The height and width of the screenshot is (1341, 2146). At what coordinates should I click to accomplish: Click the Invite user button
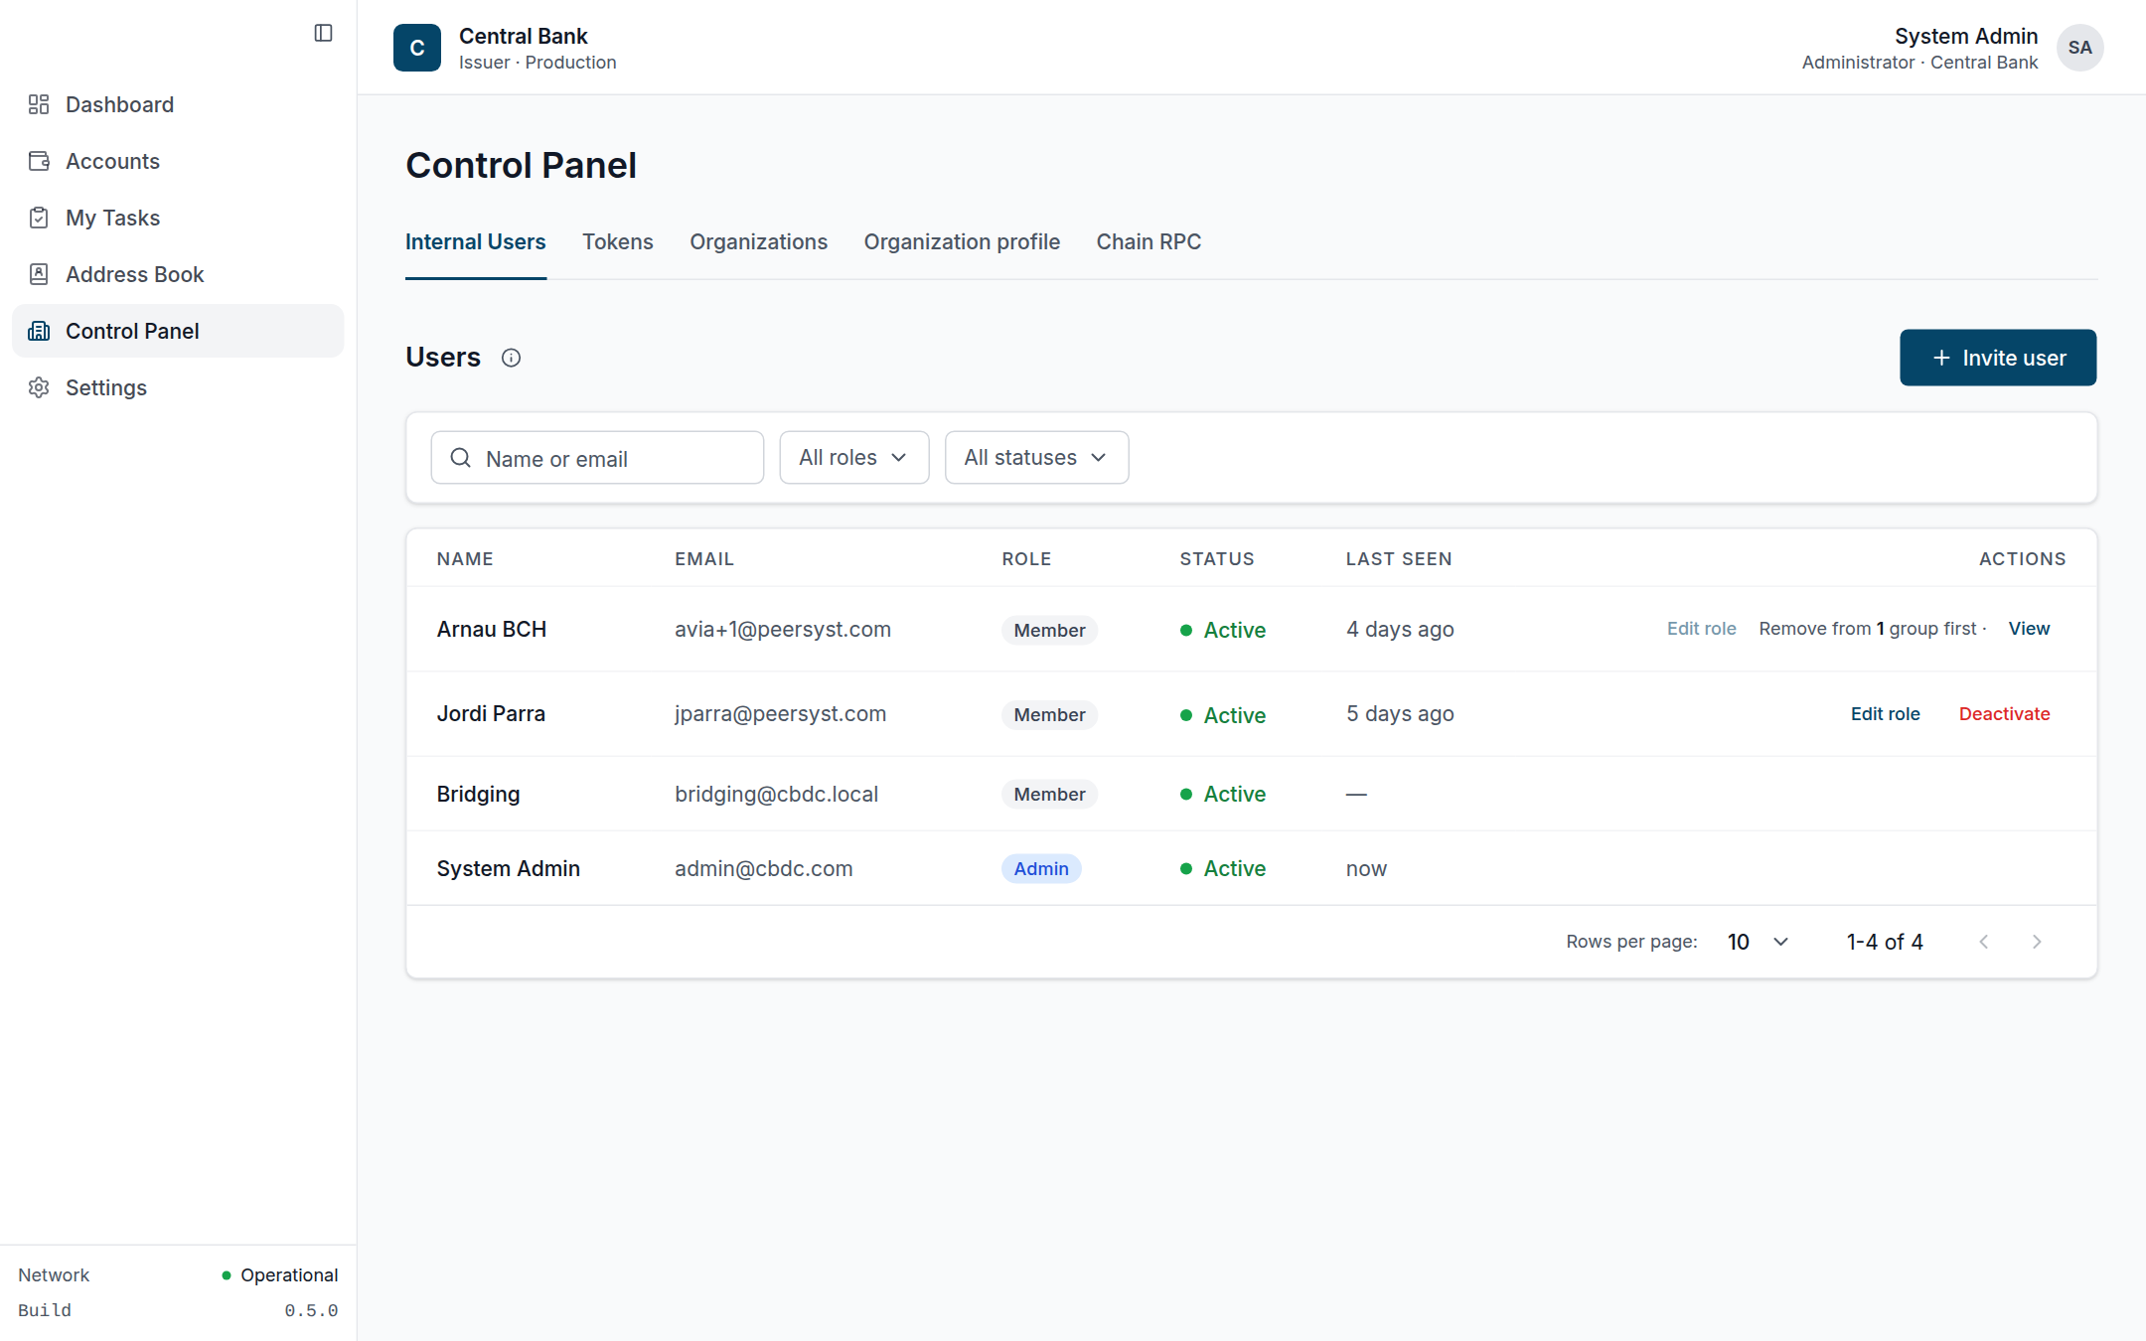point(1998,358)
